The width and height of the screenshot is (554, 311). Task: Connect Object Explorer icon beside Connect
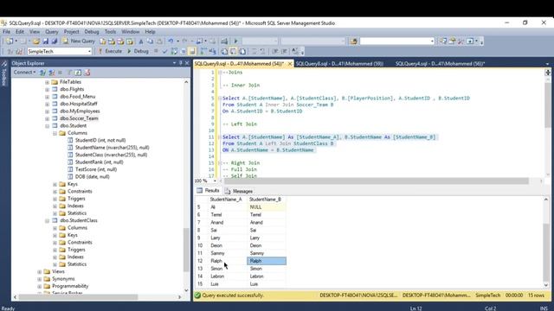pos(42,73)
